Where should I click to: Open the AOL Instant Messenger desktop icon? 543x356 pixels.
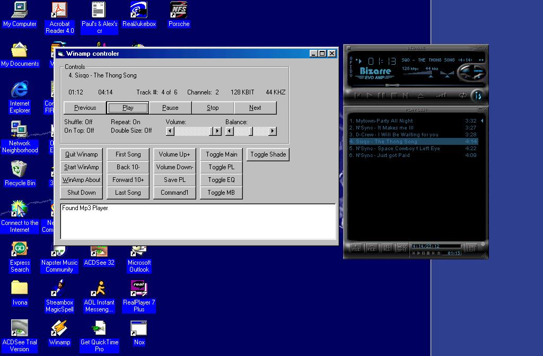pyautogui.click(x=99, y=297)
